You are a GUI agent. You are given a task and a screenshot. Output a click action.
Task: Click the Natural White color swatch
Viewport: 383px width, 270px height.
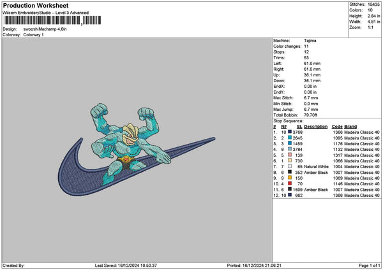click(290, 166)
